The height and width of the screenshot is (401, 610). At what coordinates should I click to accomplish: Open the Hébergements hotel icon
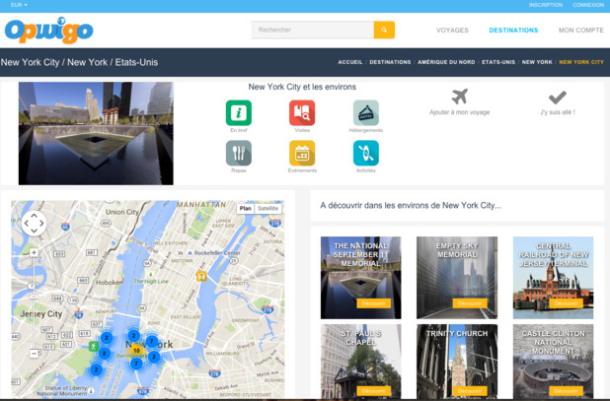pyautogui.click(x=365, y=113)
